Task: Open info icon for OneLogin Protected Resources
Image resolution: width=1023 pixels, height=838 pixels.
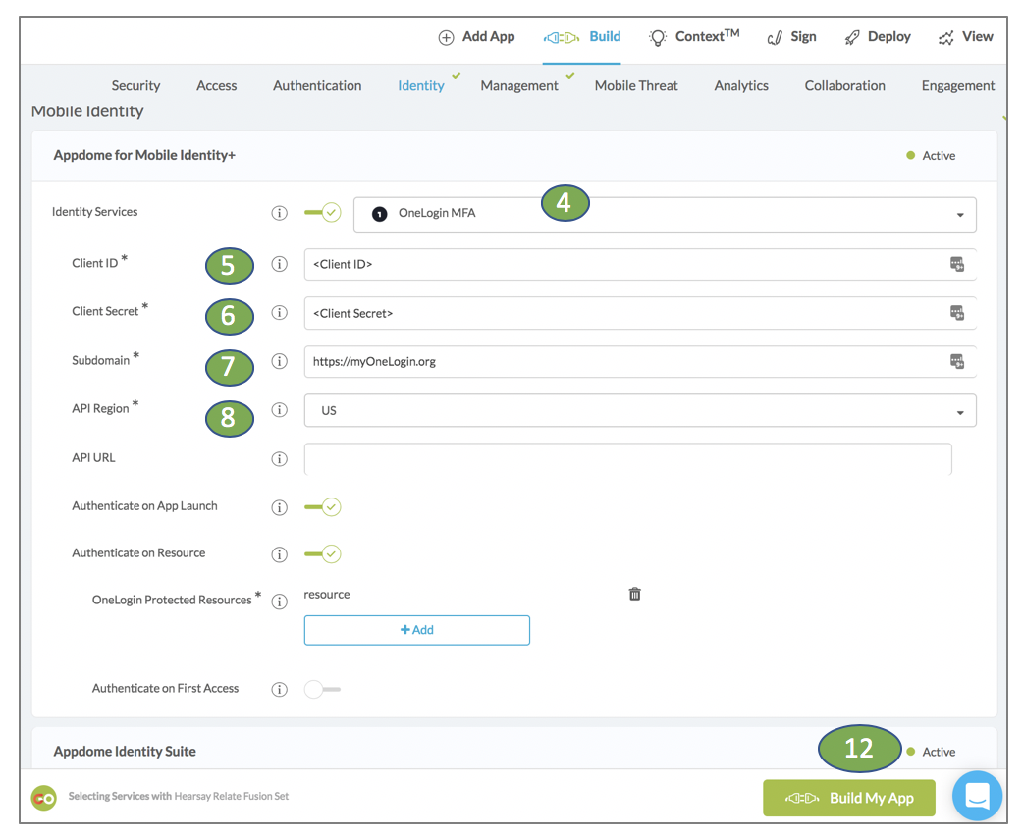Action: (279, 602)
